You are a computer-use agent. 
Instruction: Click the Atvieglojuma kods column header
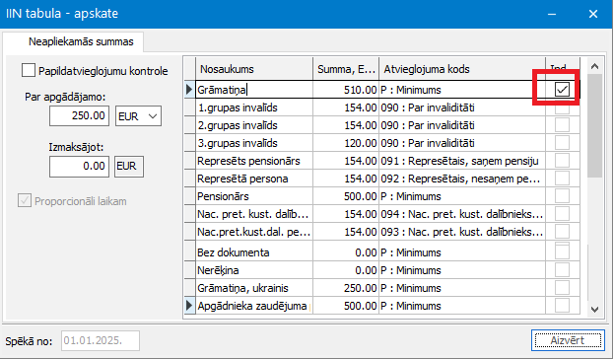click(462, 69)
